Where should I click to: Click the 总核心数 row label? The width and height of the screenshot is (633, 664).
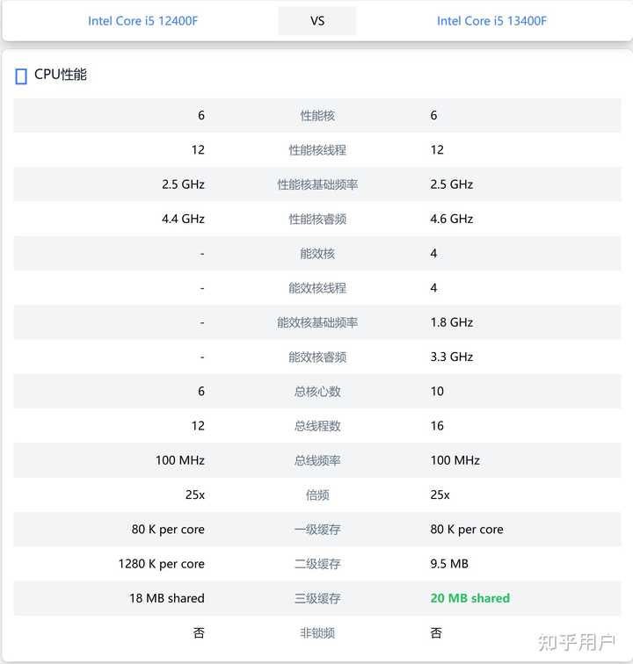[x=317, y=392]
